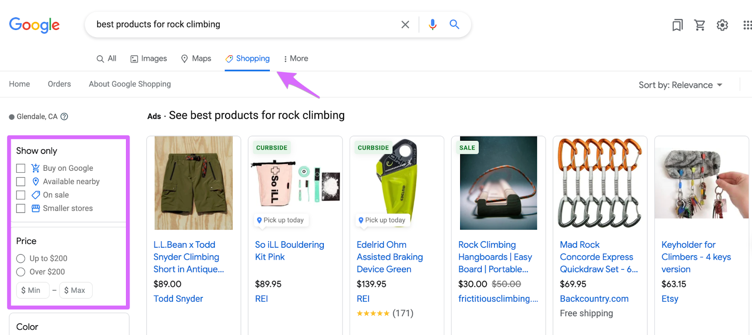The image size is (752, 335).
Task: Click the Buy on Google cart icon
Action: pyautogui.click(x=35, y=168)
